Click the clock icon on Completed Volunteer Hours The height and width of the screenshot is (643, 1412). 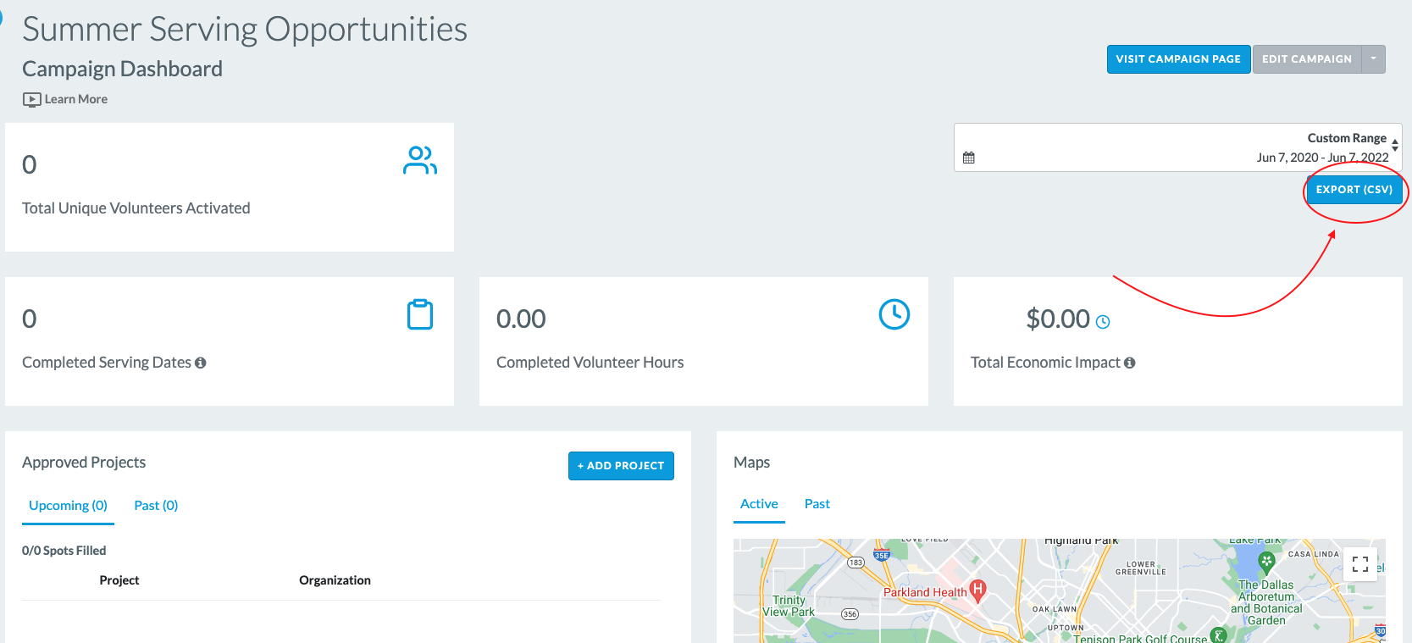(x=894, y=314)
